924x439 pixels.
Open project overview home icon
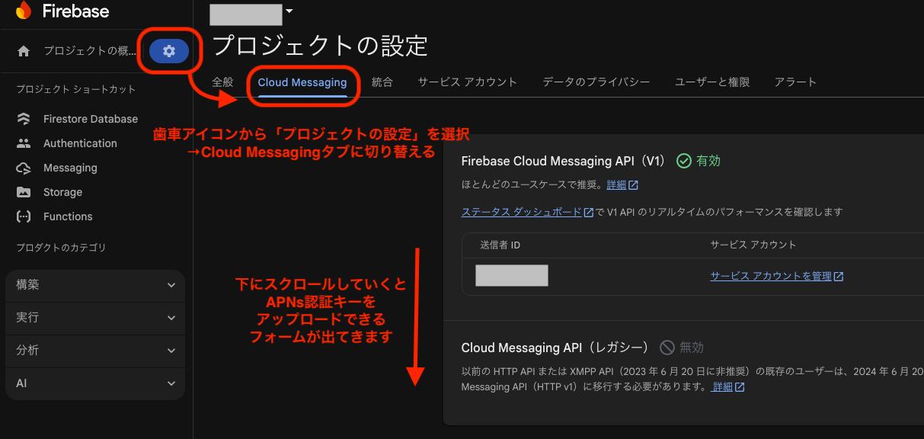click(24, 51)
